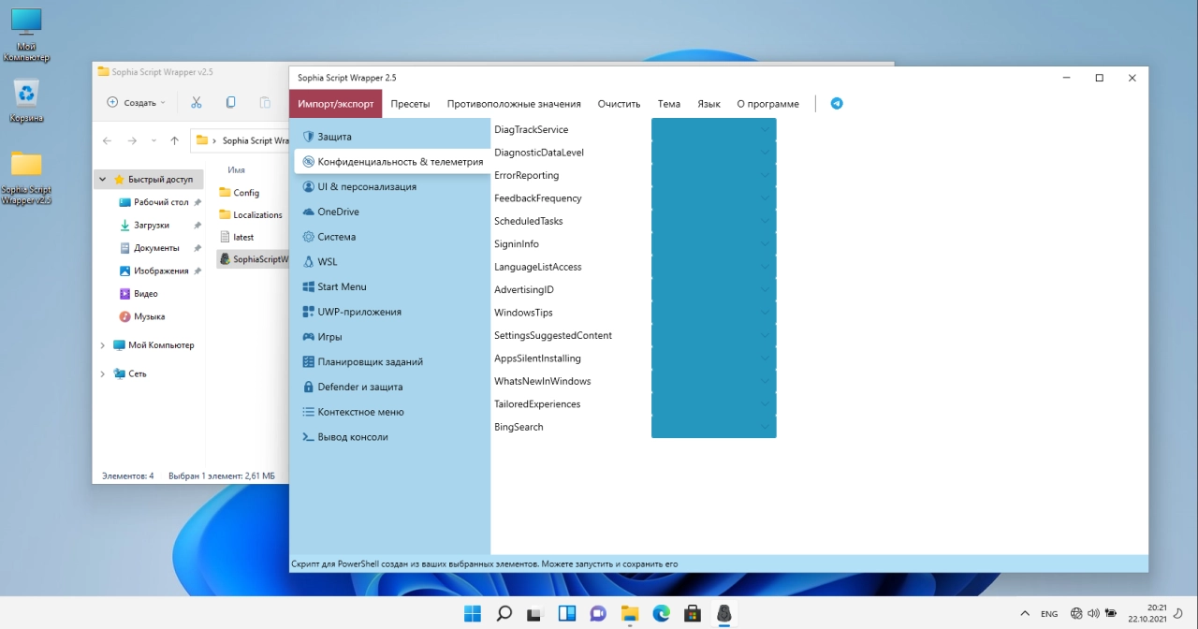The image size is (1198, 629).
Task: Open the DiagnosticDataLevel dropdown
Action: click(714, 153)
